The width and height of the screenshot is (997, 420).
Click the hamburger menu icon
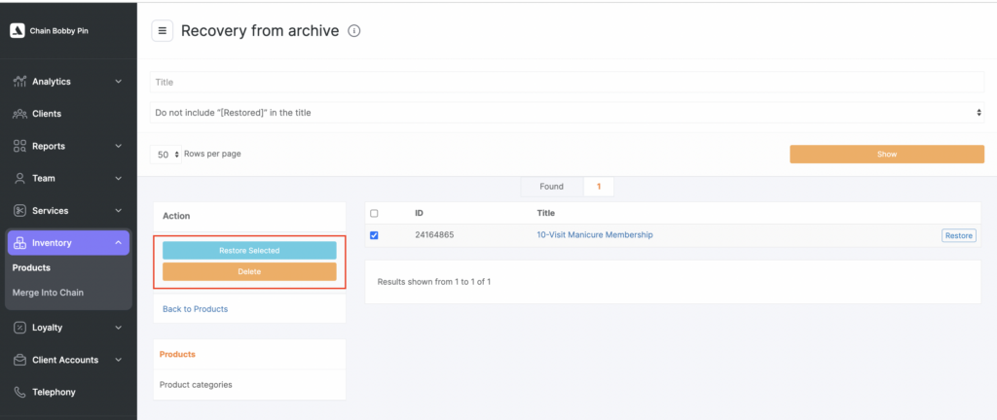click(x=162, y=31)
